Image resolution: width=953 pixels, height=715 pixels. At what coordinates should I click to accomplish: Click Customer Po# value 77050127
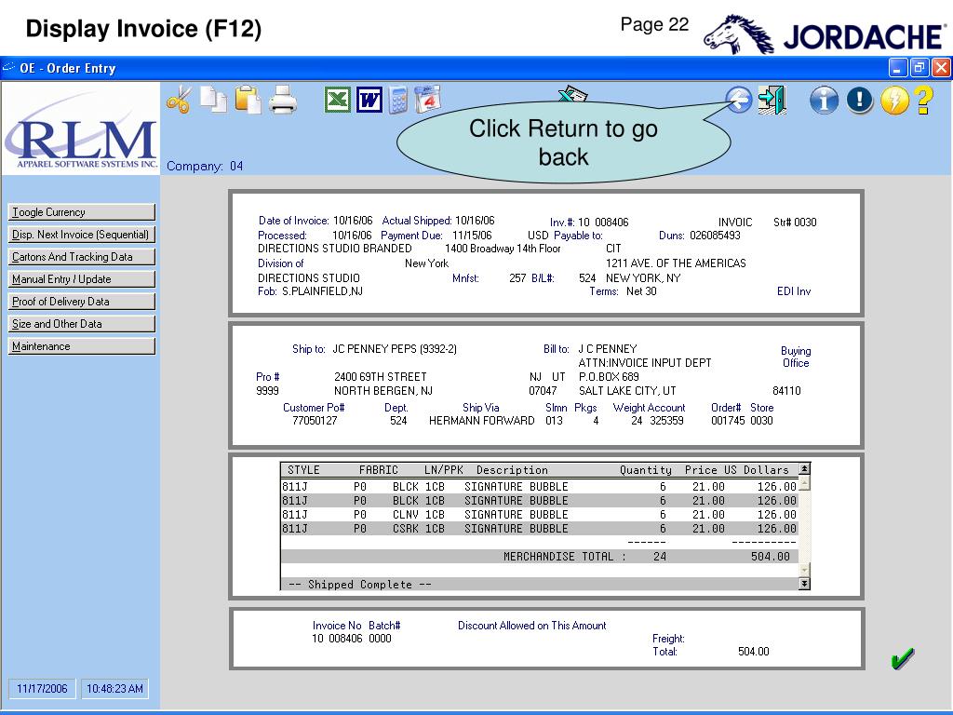(315, 421)
